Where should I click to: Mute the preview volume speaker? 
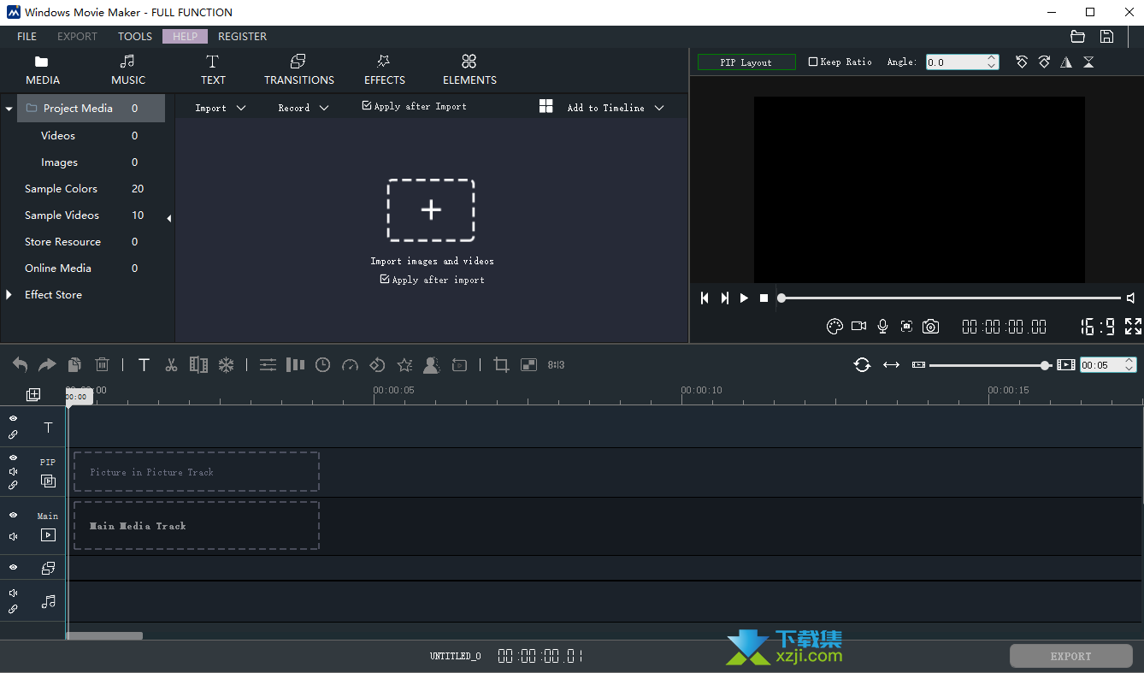[1130, 298]
